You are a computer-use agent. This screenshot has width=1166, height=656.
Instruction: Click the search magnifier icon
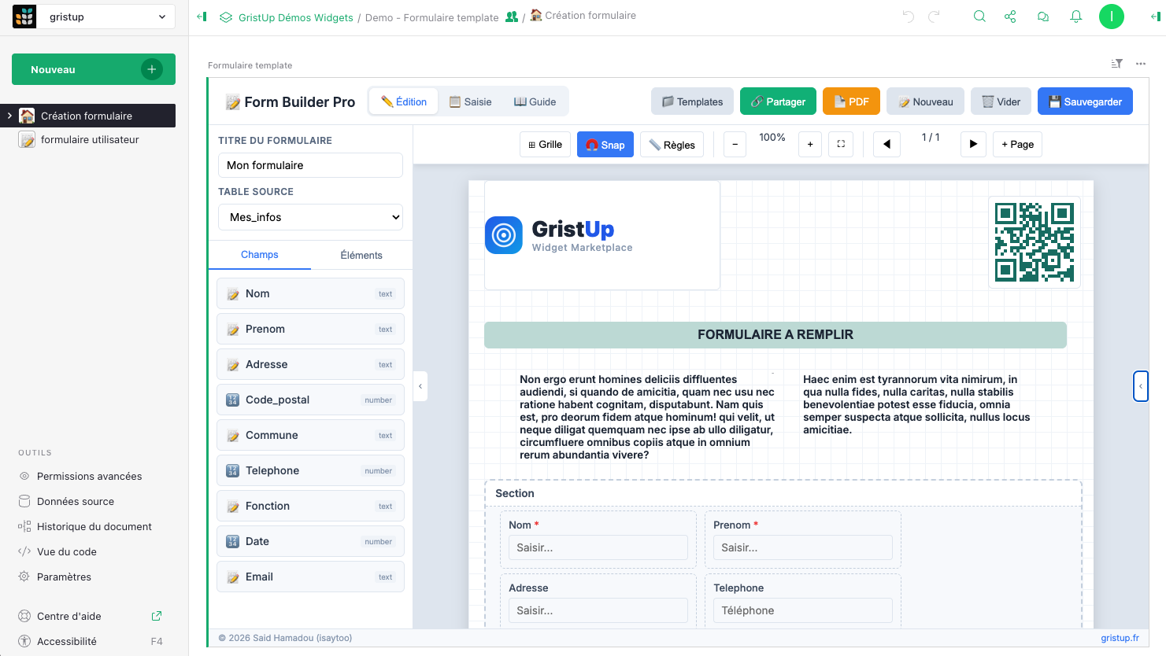tap(979, 17)
